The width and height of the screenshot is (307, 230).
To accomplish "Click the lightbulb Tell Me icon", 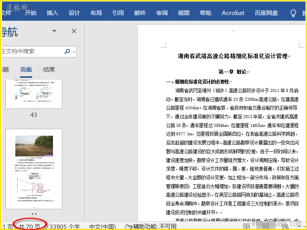I will (293, 13).
